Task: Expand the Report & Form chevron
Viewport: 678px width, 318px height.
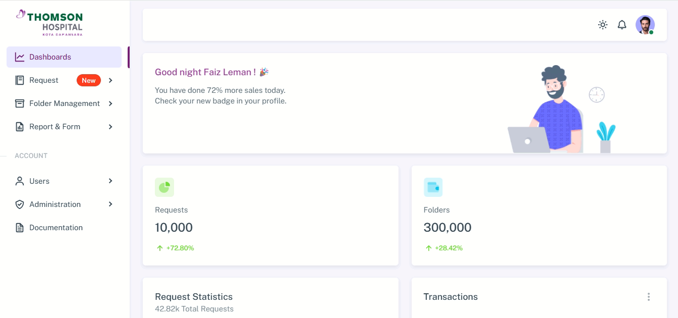Action: click(x=110, y=127)
